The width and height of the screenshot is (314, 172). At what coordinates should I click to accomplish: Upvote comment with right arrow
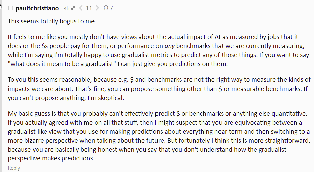[97, 8]
